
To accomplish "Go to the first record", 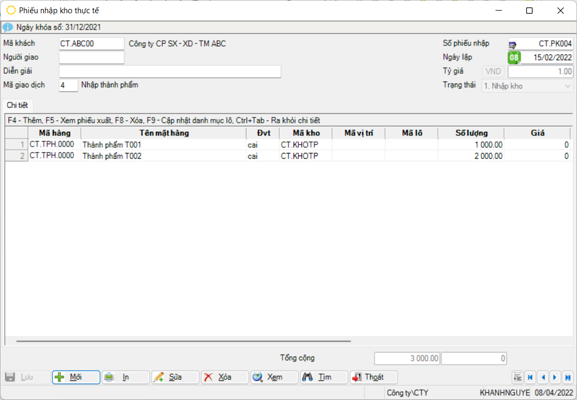I will coord(530,377).
